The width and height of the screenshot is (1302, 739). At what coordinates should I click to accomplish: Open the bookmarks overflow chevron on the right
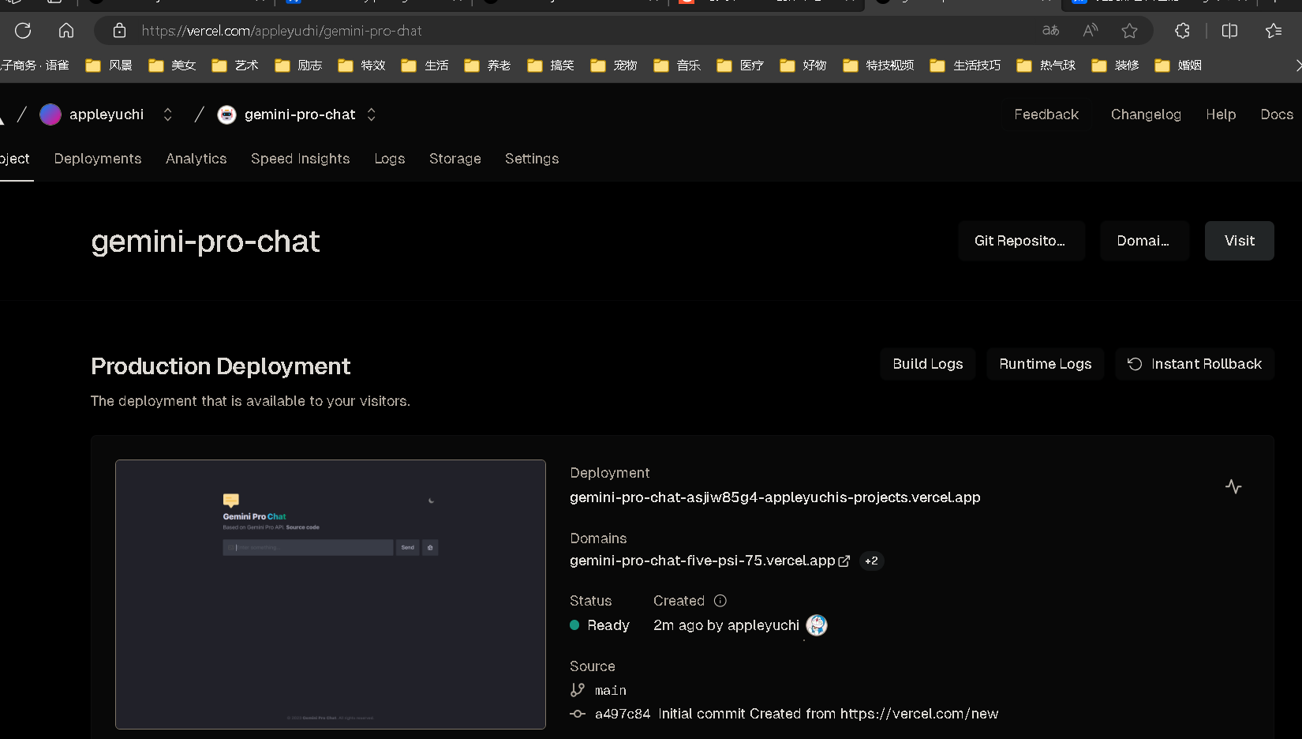(1297, 66)
